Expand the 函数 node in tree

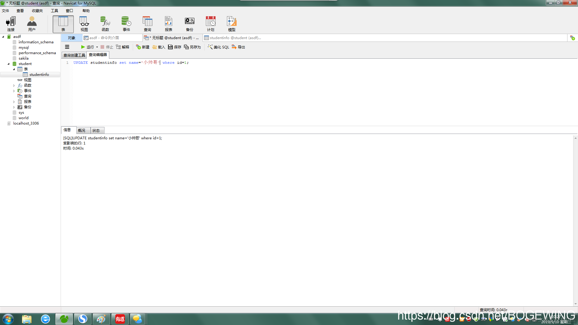[14, 85]
